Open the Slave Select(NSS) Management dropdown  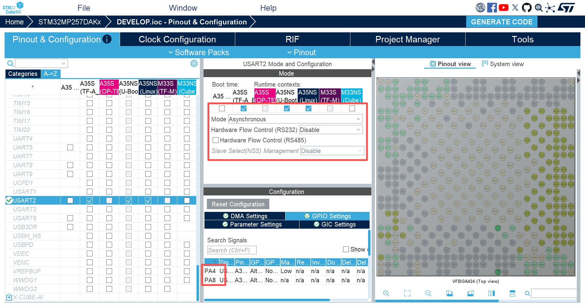coord(332,151)
